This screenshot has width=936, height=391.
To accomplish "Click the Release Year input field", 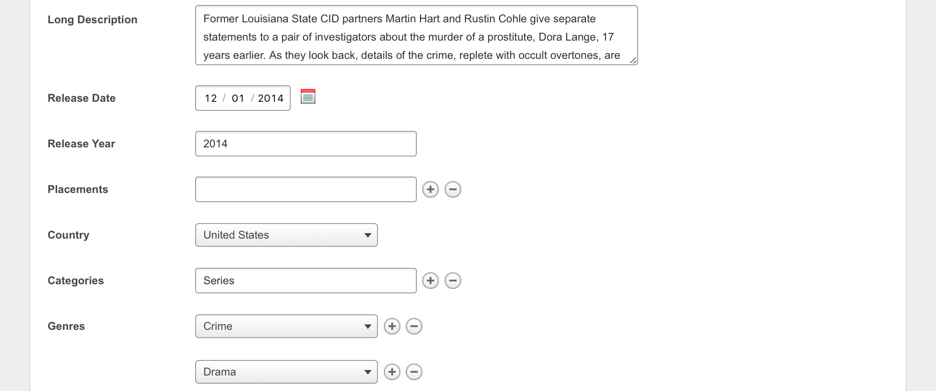I will pos(306,144).
